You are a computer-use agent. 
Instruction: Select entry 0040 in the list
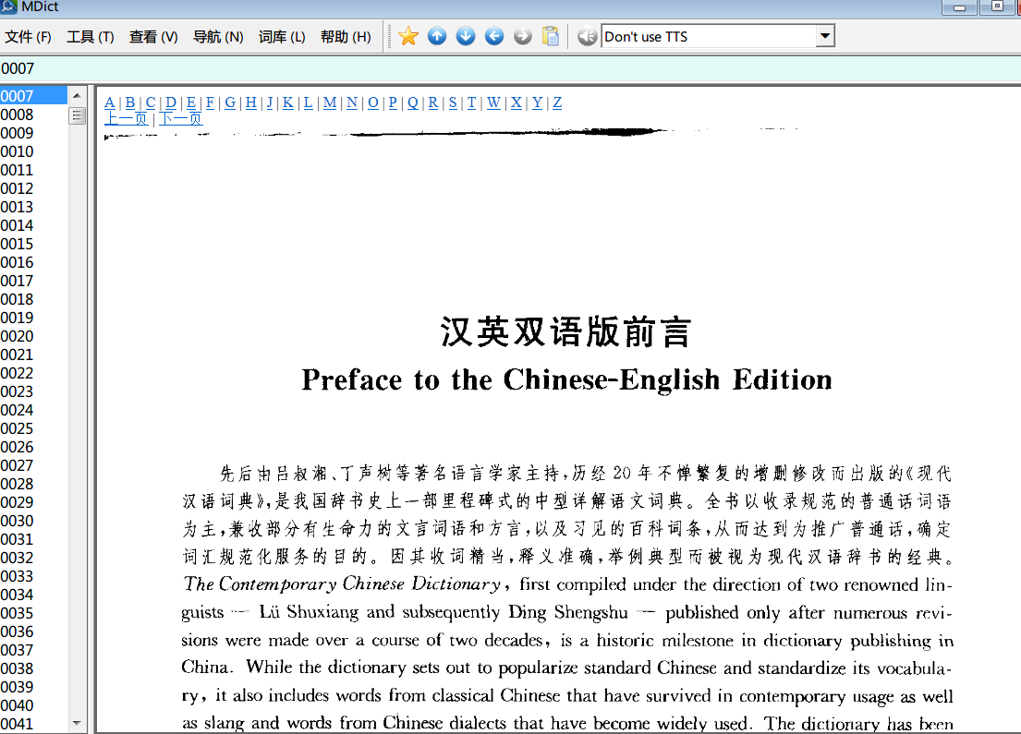click(x=34, y=705)
